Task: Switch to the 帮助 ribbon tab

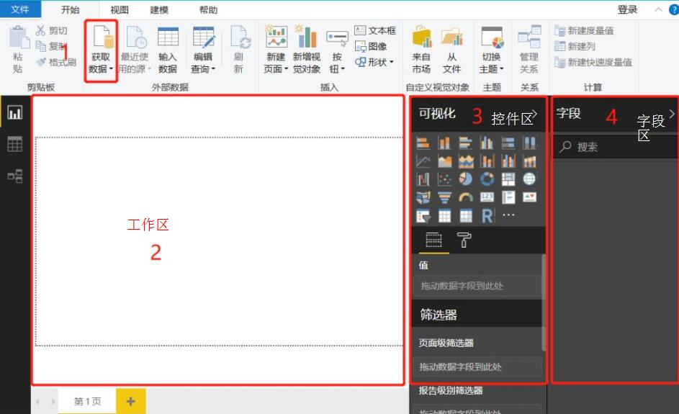Action: [x=208, y=10]
